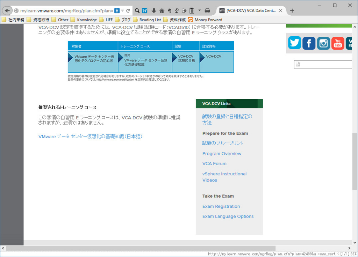Screen dimensions: 358x257
Task: Click the input box below social icons
Action: 323,64
